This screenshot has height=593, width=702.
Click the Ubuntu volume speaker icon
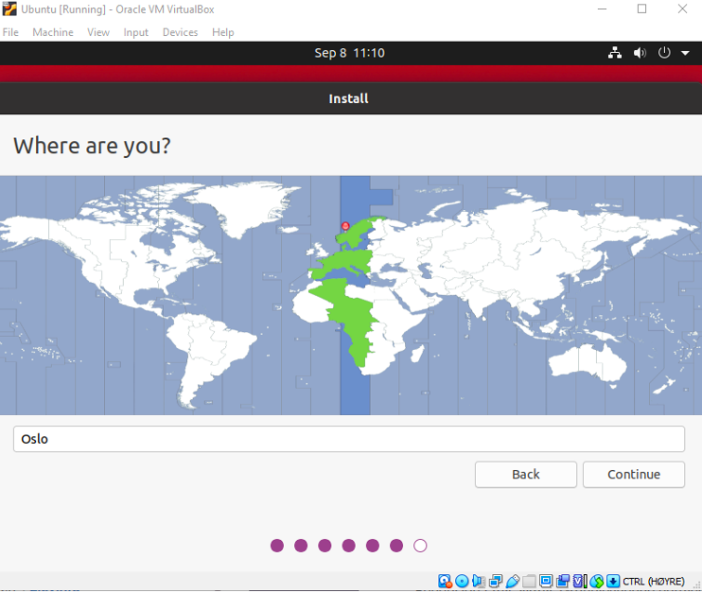(640, 53)
